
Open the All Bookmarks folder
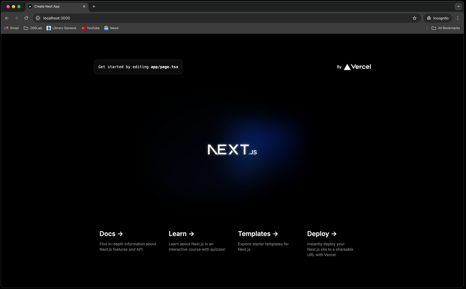click(x=446, y=28)
